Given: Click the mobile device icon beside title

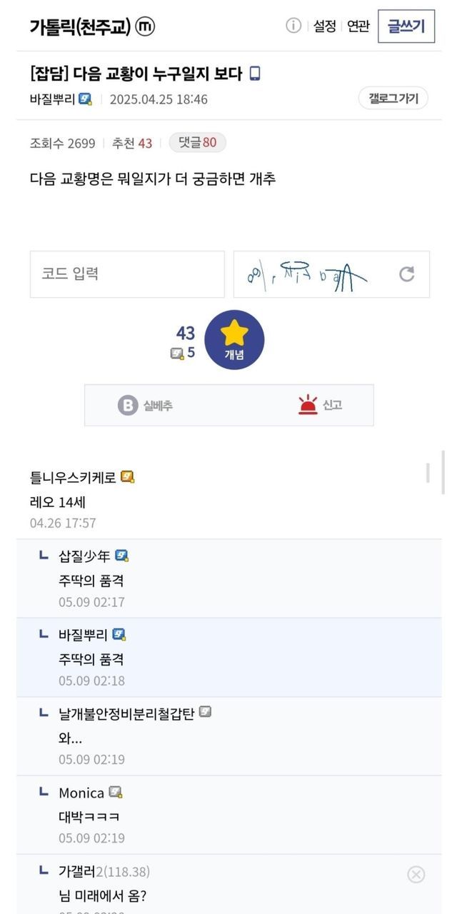Looking at the screenshot, I should pos(255,74).
